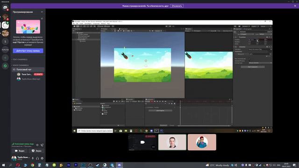Toggle Animate Physics checkbox in Inspector

(x=249, y=61)
